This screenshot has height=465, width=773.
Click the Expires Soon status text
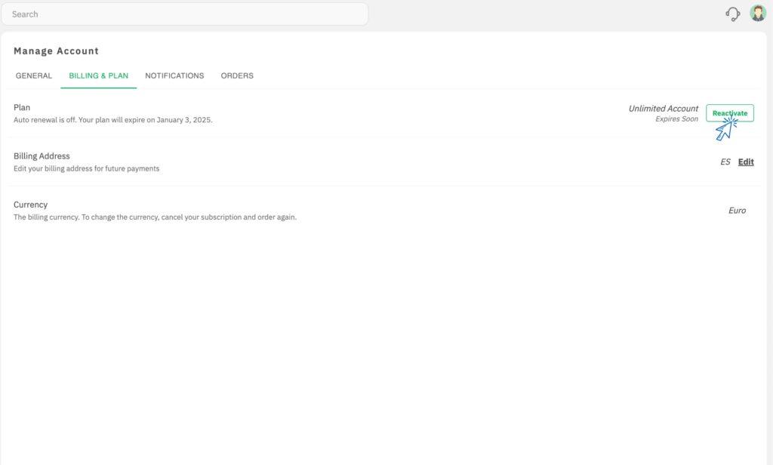point(676,119)
